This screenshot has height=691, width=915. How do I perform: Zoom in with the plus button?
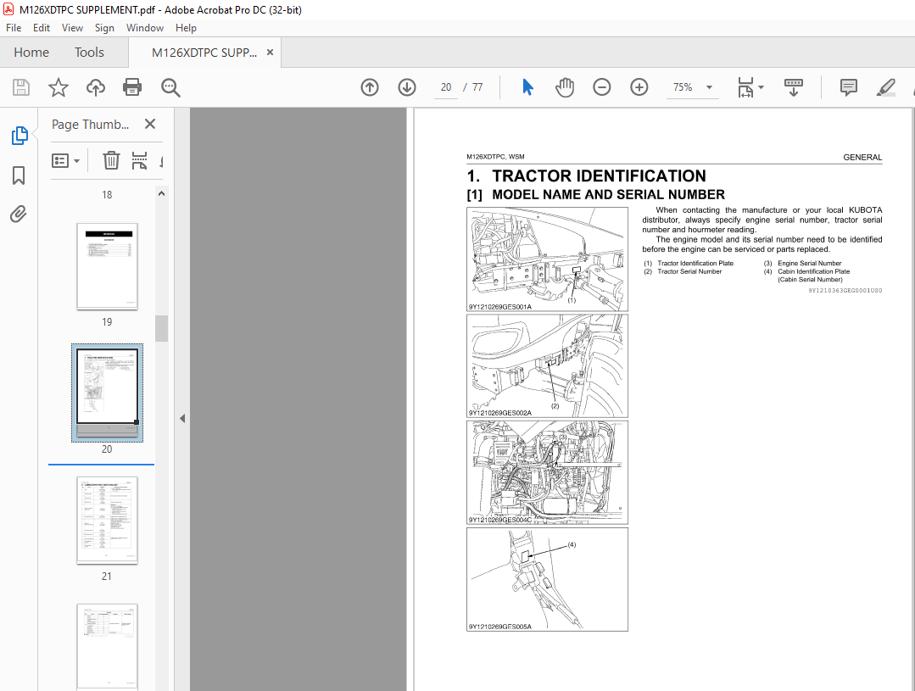pos(639,87)
